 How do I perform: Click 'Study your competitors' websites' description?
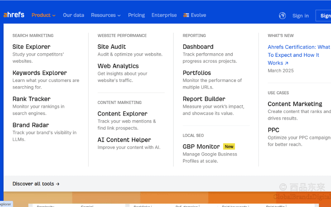pyautogui.click(x=38, y=58)
